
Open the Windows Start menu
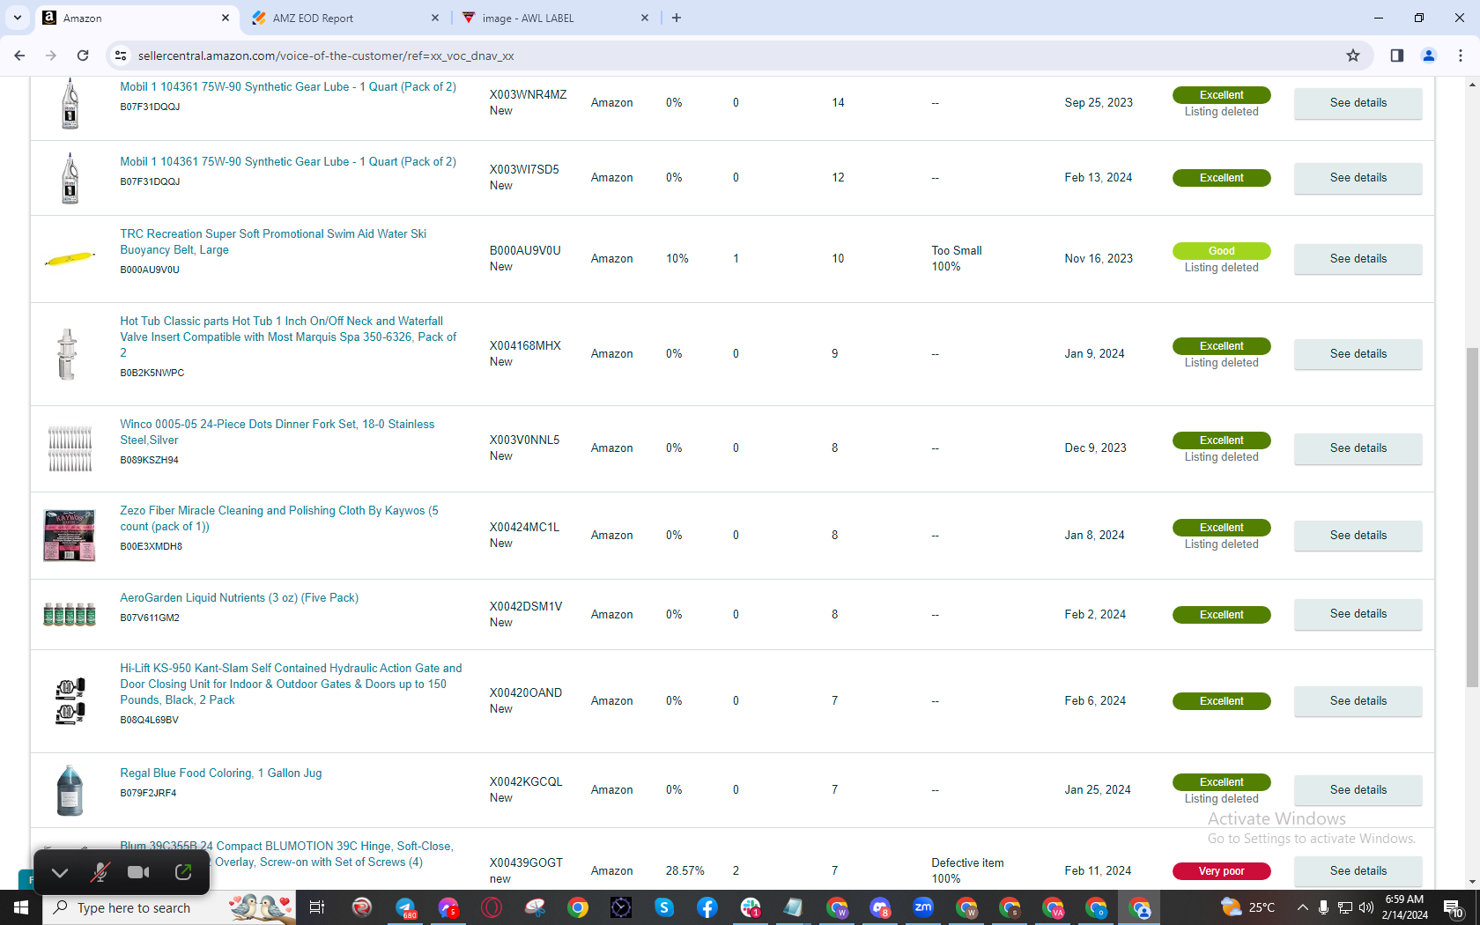pyautogui.click(x=21, y=907)
